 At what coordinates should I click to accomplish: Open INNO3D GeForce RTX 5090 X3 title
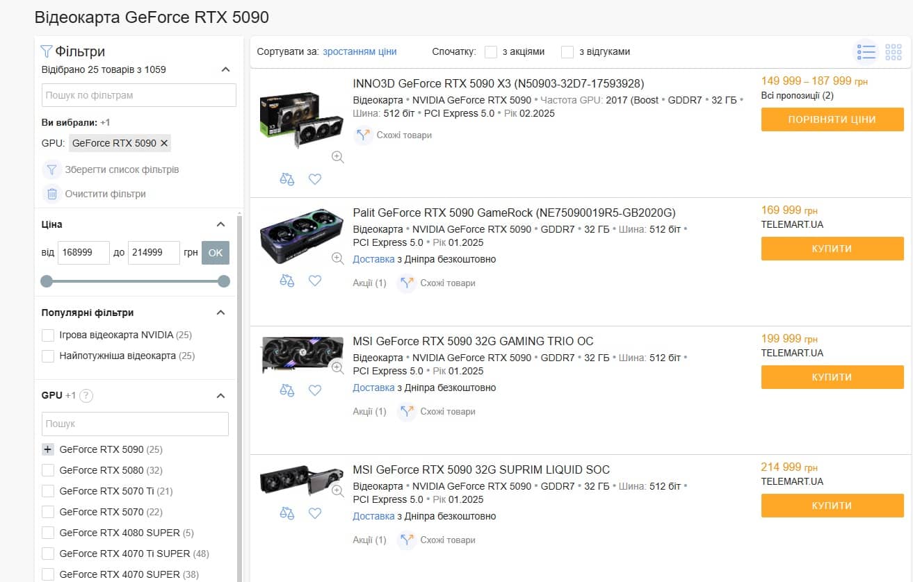tap(499, 83)
